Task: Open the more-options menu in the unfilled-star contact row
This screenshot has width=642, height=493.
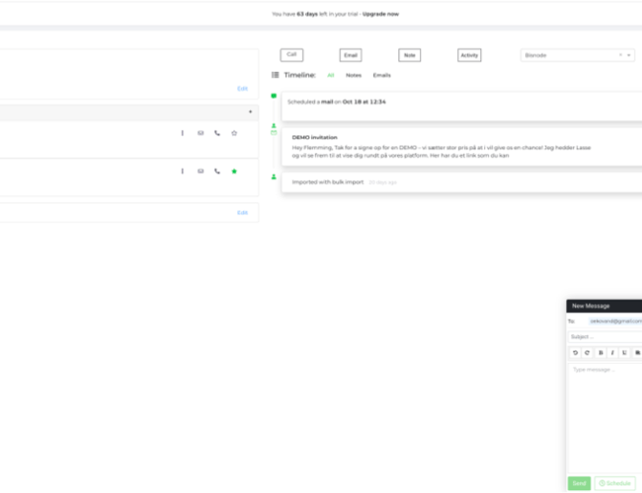Action: [182, 133]
